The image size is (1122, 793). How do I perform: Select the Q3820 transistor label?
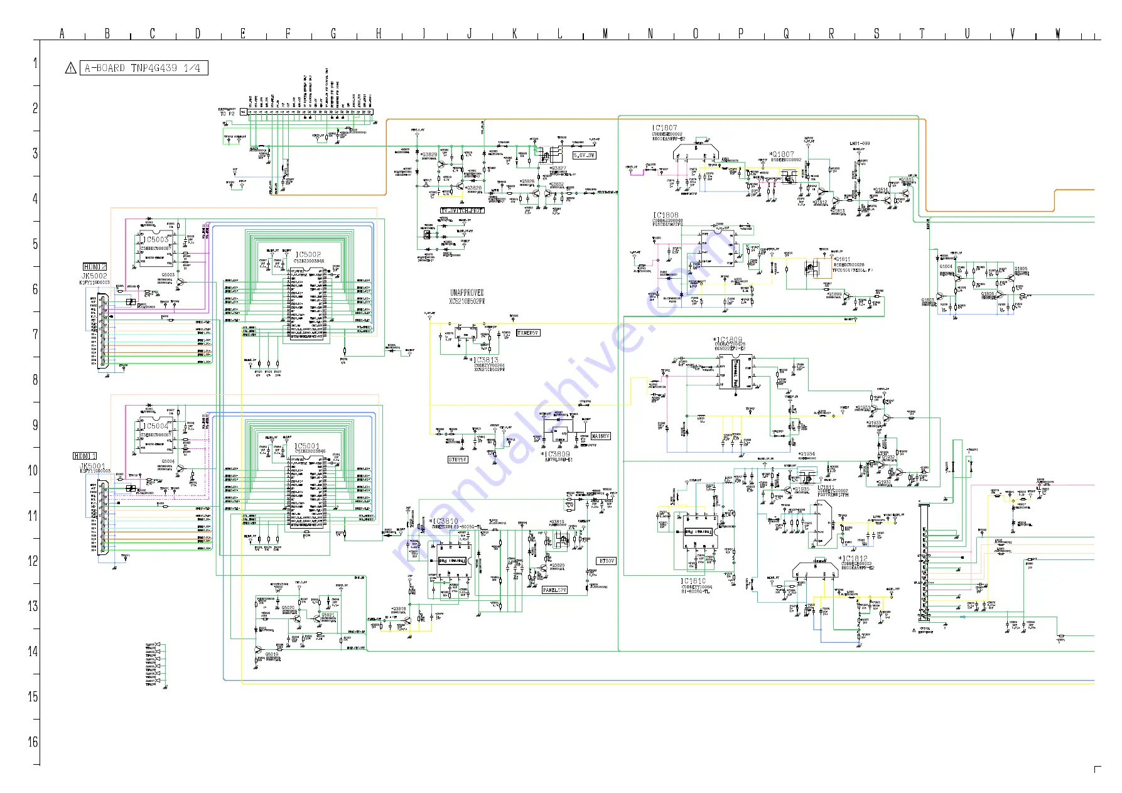point(557,565)
